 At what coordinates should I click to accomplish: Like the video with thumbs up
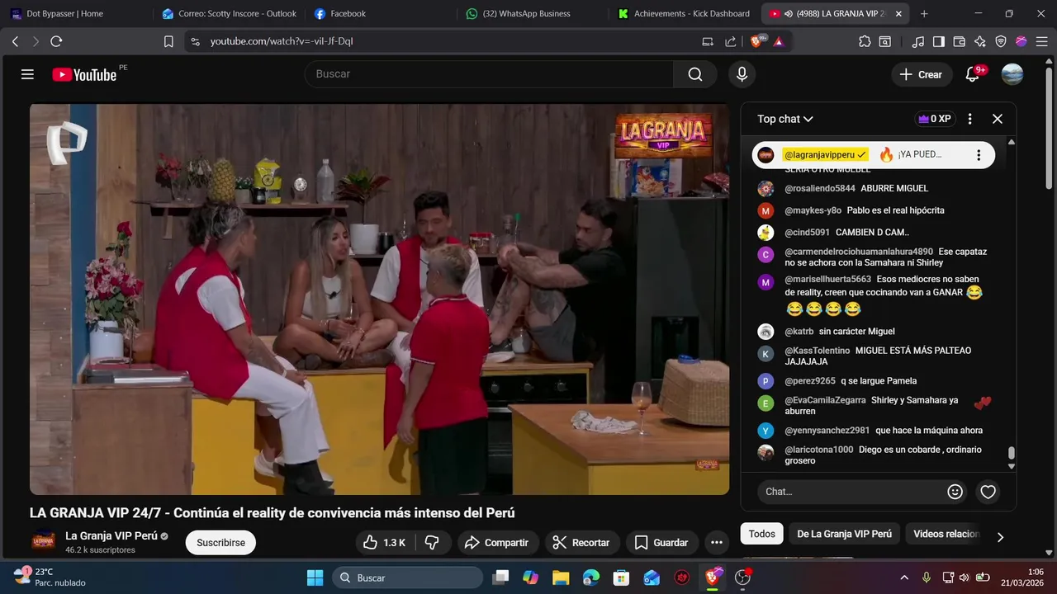(385, 542)
